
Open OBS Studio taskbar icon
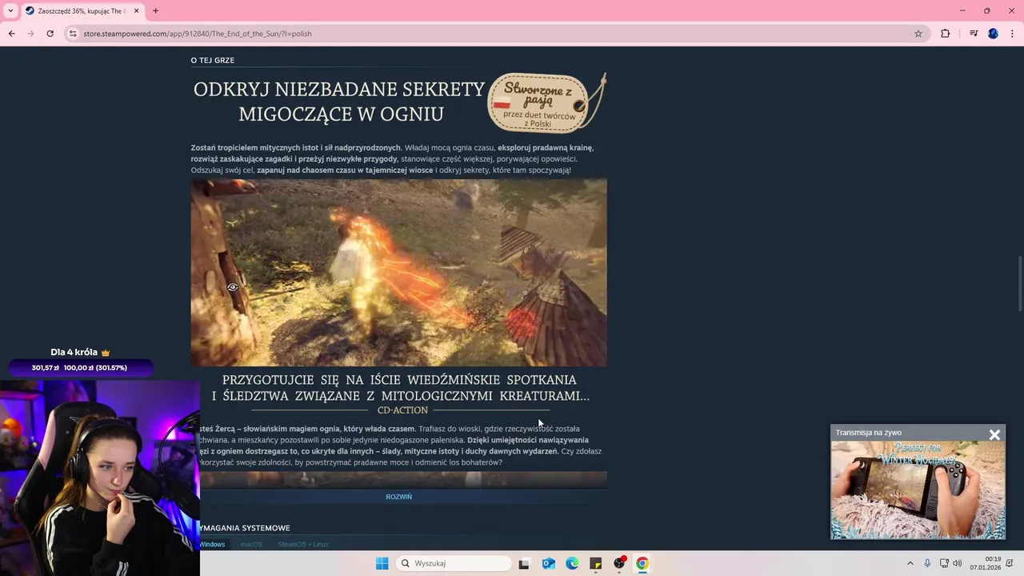pos(619,563)
